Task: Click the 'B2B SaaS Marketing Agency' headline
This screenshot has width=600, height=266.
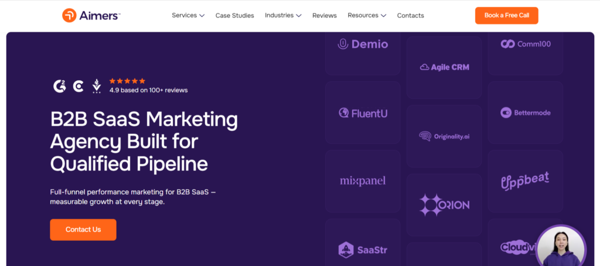Action: (x=144, y=141)
